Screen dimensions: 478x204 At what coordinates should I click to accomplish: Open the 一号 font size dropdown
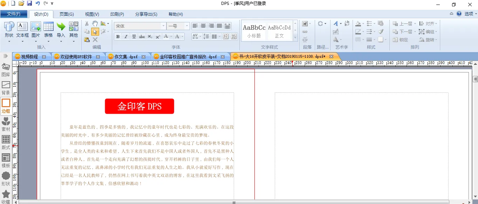coord(187,26)
